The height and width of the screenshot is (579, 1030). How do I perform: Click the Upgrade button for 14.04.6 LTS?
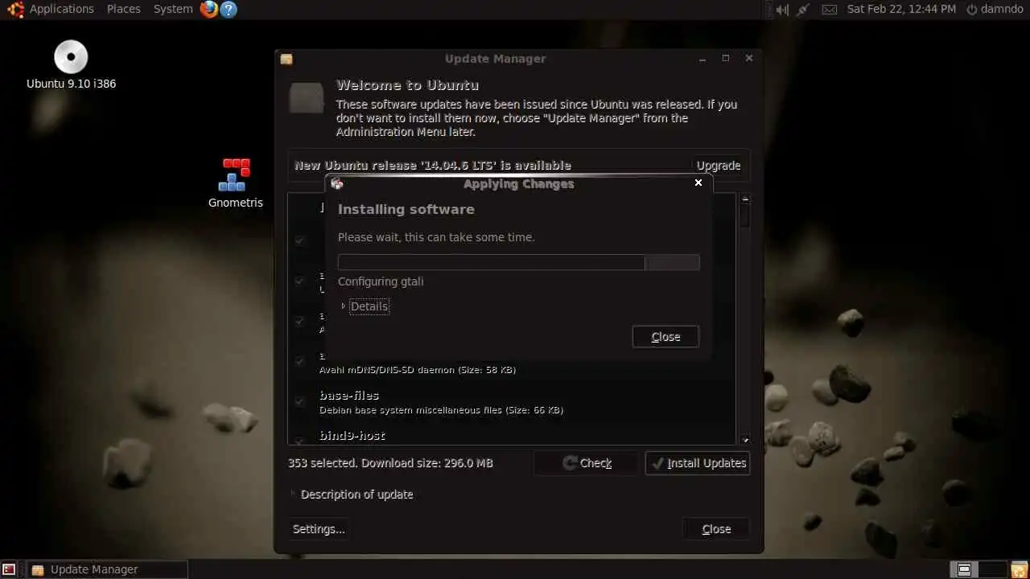pos(719,166)
